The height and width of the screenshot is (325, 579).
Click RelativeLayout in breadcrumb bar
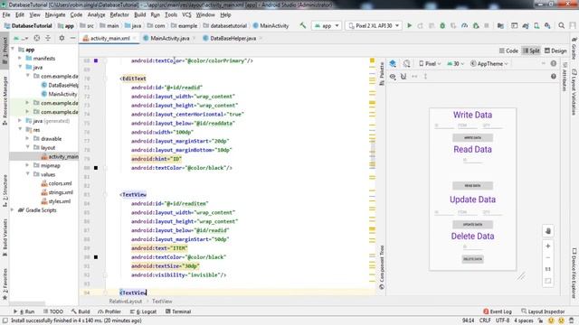(125, 301)
